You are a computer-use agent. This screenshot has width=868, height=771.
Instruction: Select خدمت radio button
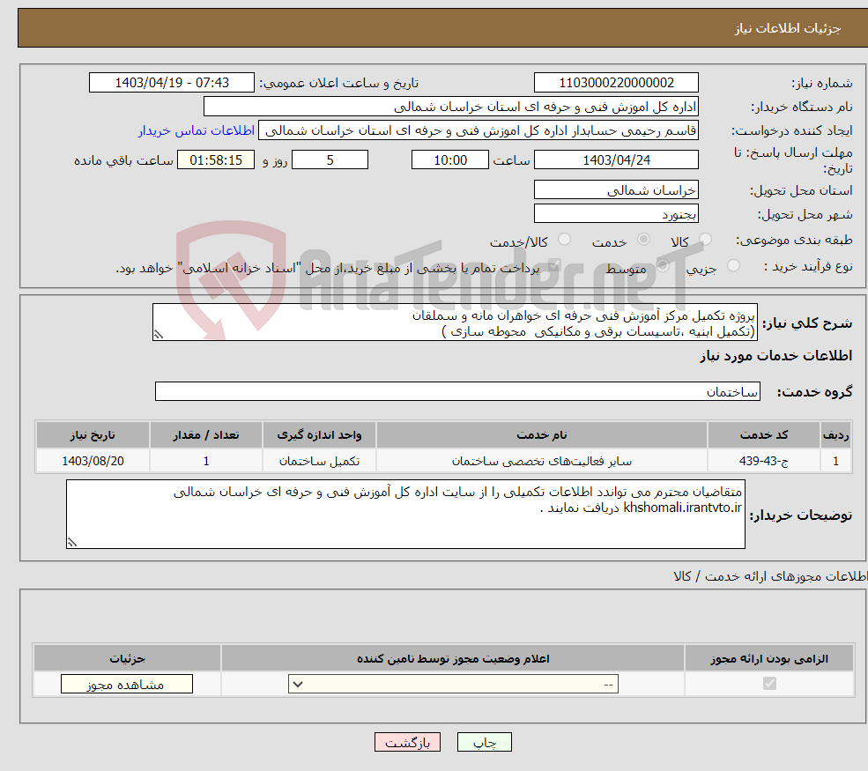tap(643, 239)
